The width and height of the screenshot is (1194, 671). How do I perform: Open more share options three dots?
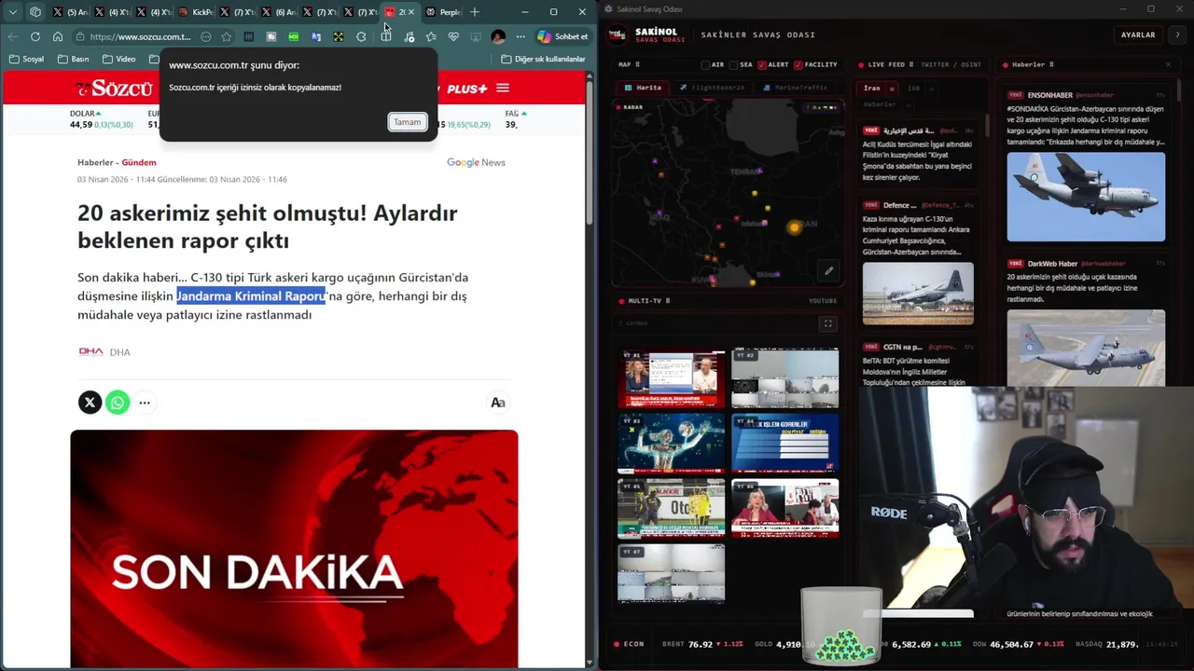tap(145, 403)
